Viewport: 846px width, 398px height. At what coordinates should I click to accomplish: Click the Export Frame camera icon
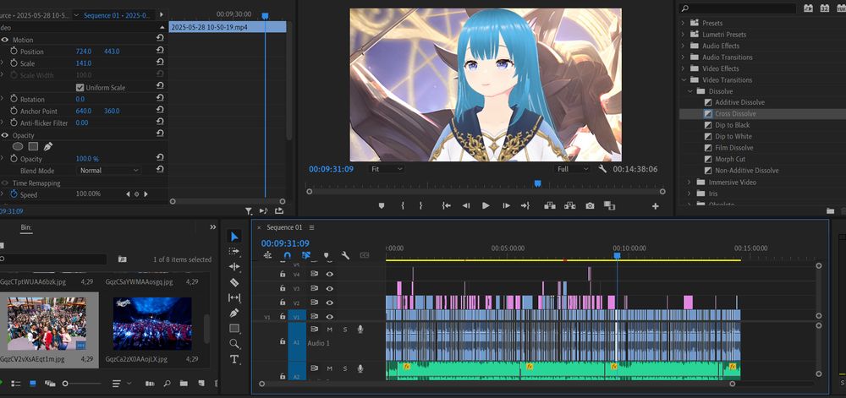click(x=591, y=205)
